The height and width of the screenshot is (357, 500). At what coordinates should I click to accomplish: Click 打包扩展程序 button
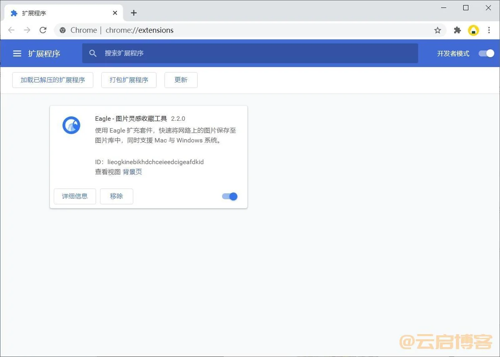click(129, 80)
